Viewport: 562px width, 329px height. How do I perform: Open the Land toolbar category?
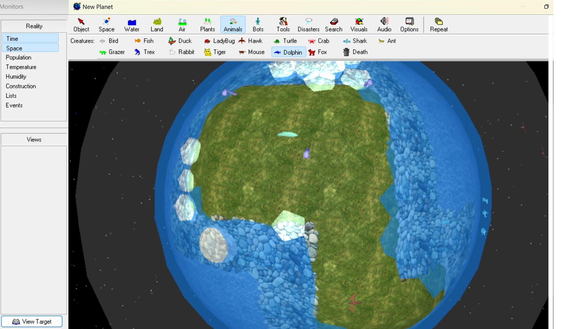(x=157, y=25)
